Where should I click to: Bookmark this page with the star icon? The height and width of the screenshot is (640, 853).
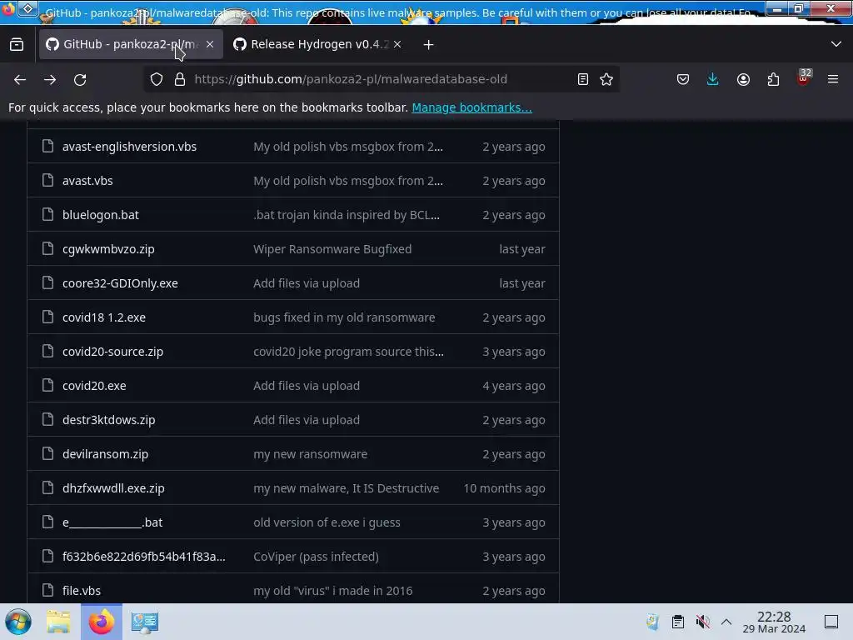(x=606, y=79)
